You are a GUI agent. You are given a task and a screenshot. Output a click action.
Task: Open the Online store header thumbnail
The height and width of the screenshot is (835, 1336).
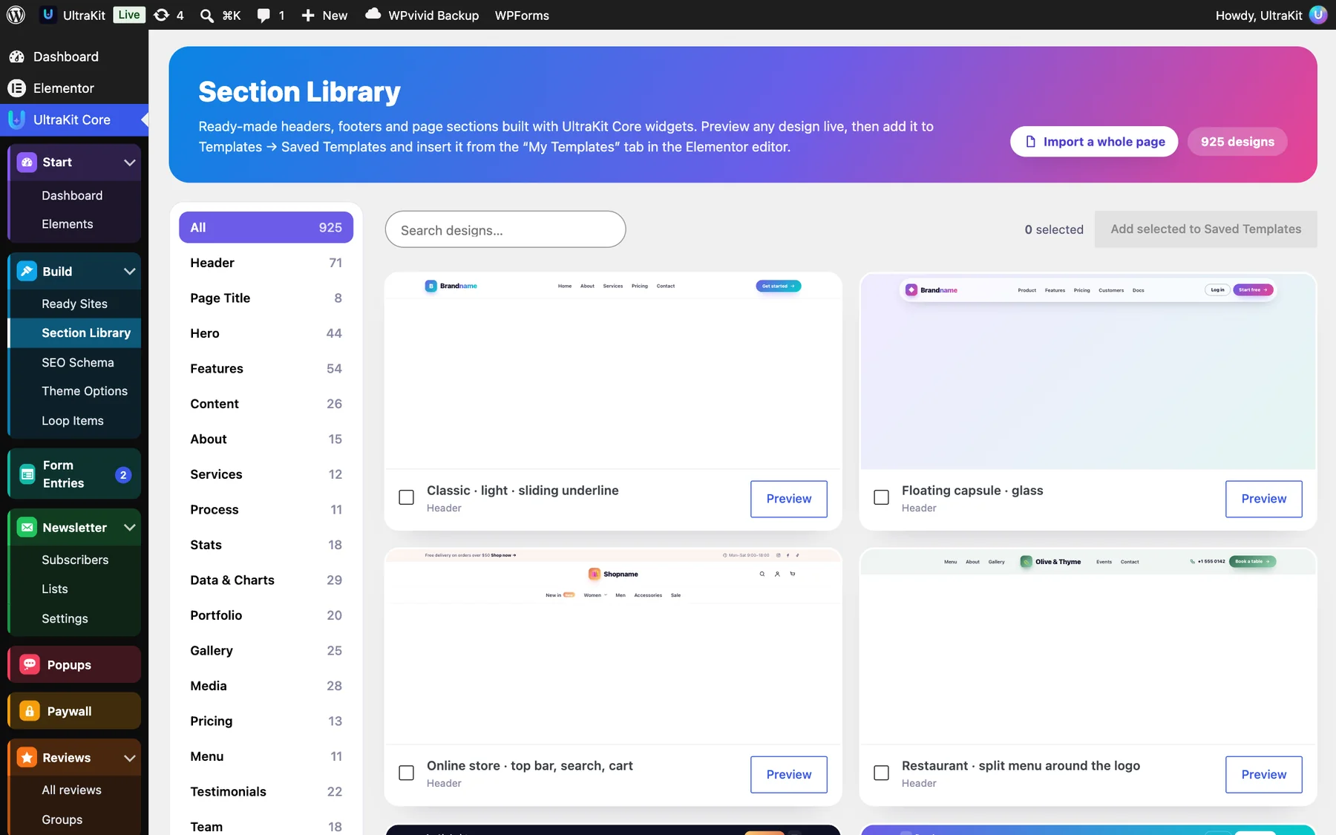pos(613,646)
